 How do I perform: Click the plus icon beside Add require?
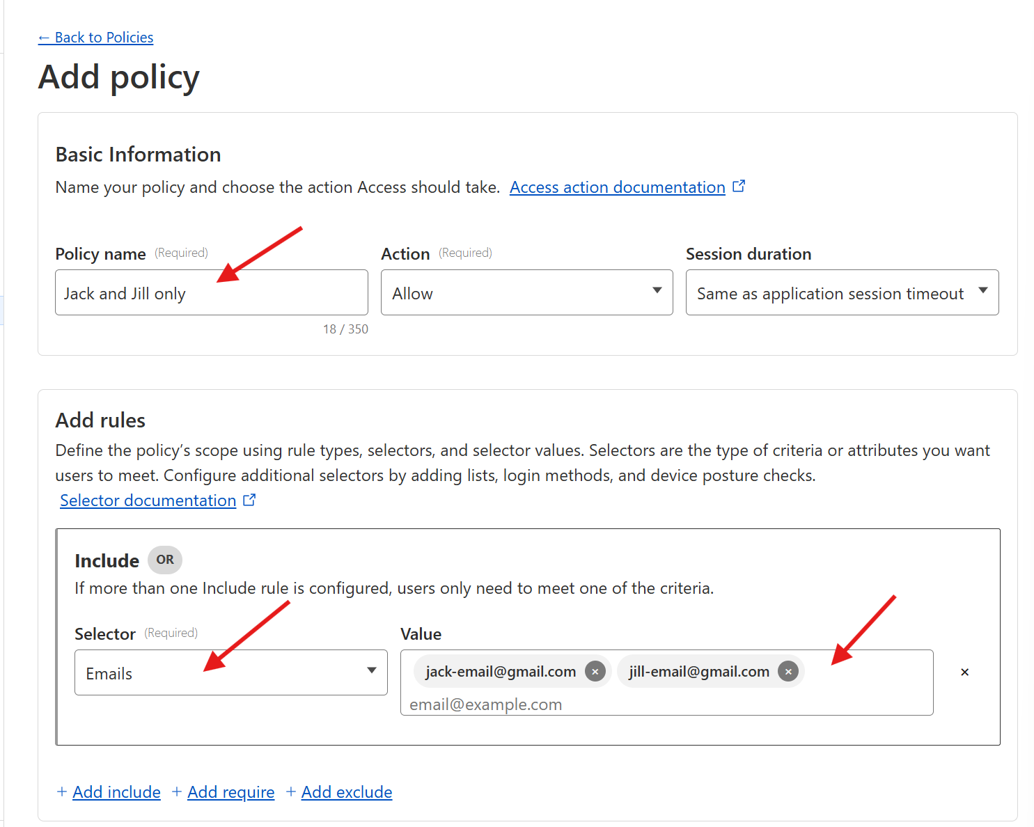click(x=176, y=791)
